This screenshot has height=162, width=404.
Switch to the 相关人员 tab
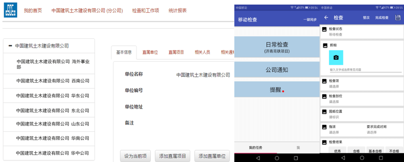[202, 52]
